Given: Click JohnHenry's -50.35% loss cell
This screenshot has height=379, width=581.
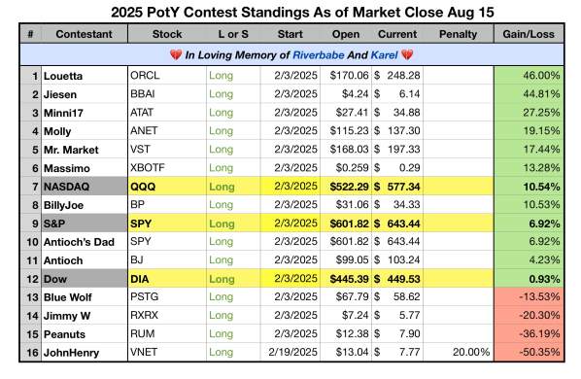Looking at the screenshot, I should (x=529, y=352).
